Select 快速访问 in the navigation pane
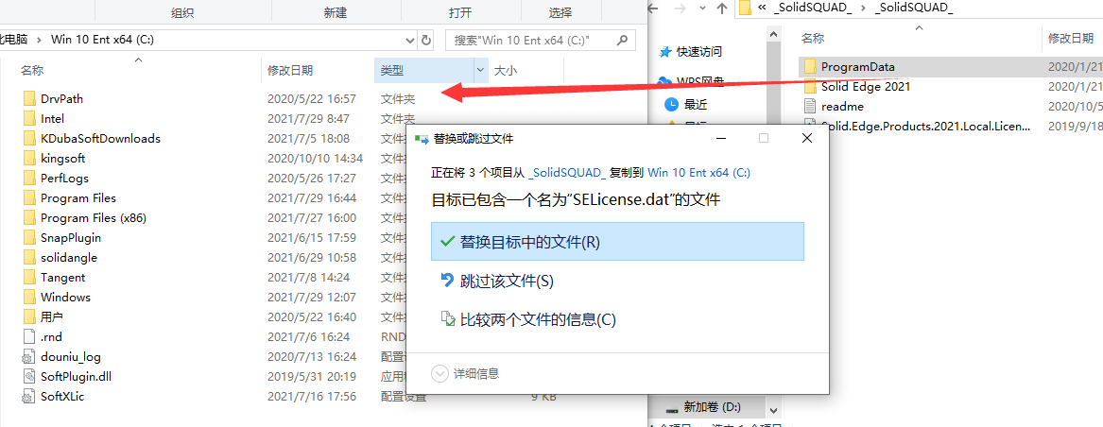This screenshot has width=1103, height=427. pos(699,51)
